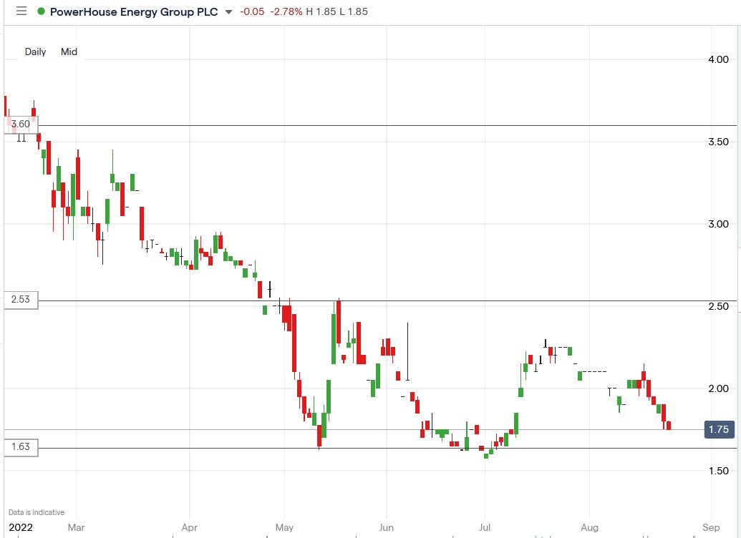Select the current price badge showing 1.75

click(x=720, y=429)
